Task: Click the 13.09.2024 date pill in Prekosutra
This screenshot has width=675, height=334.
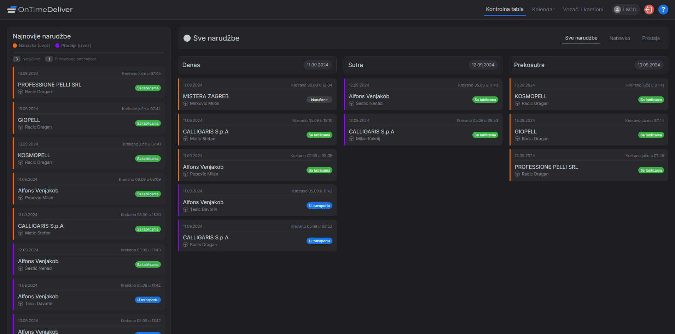Action: point(648,65)
